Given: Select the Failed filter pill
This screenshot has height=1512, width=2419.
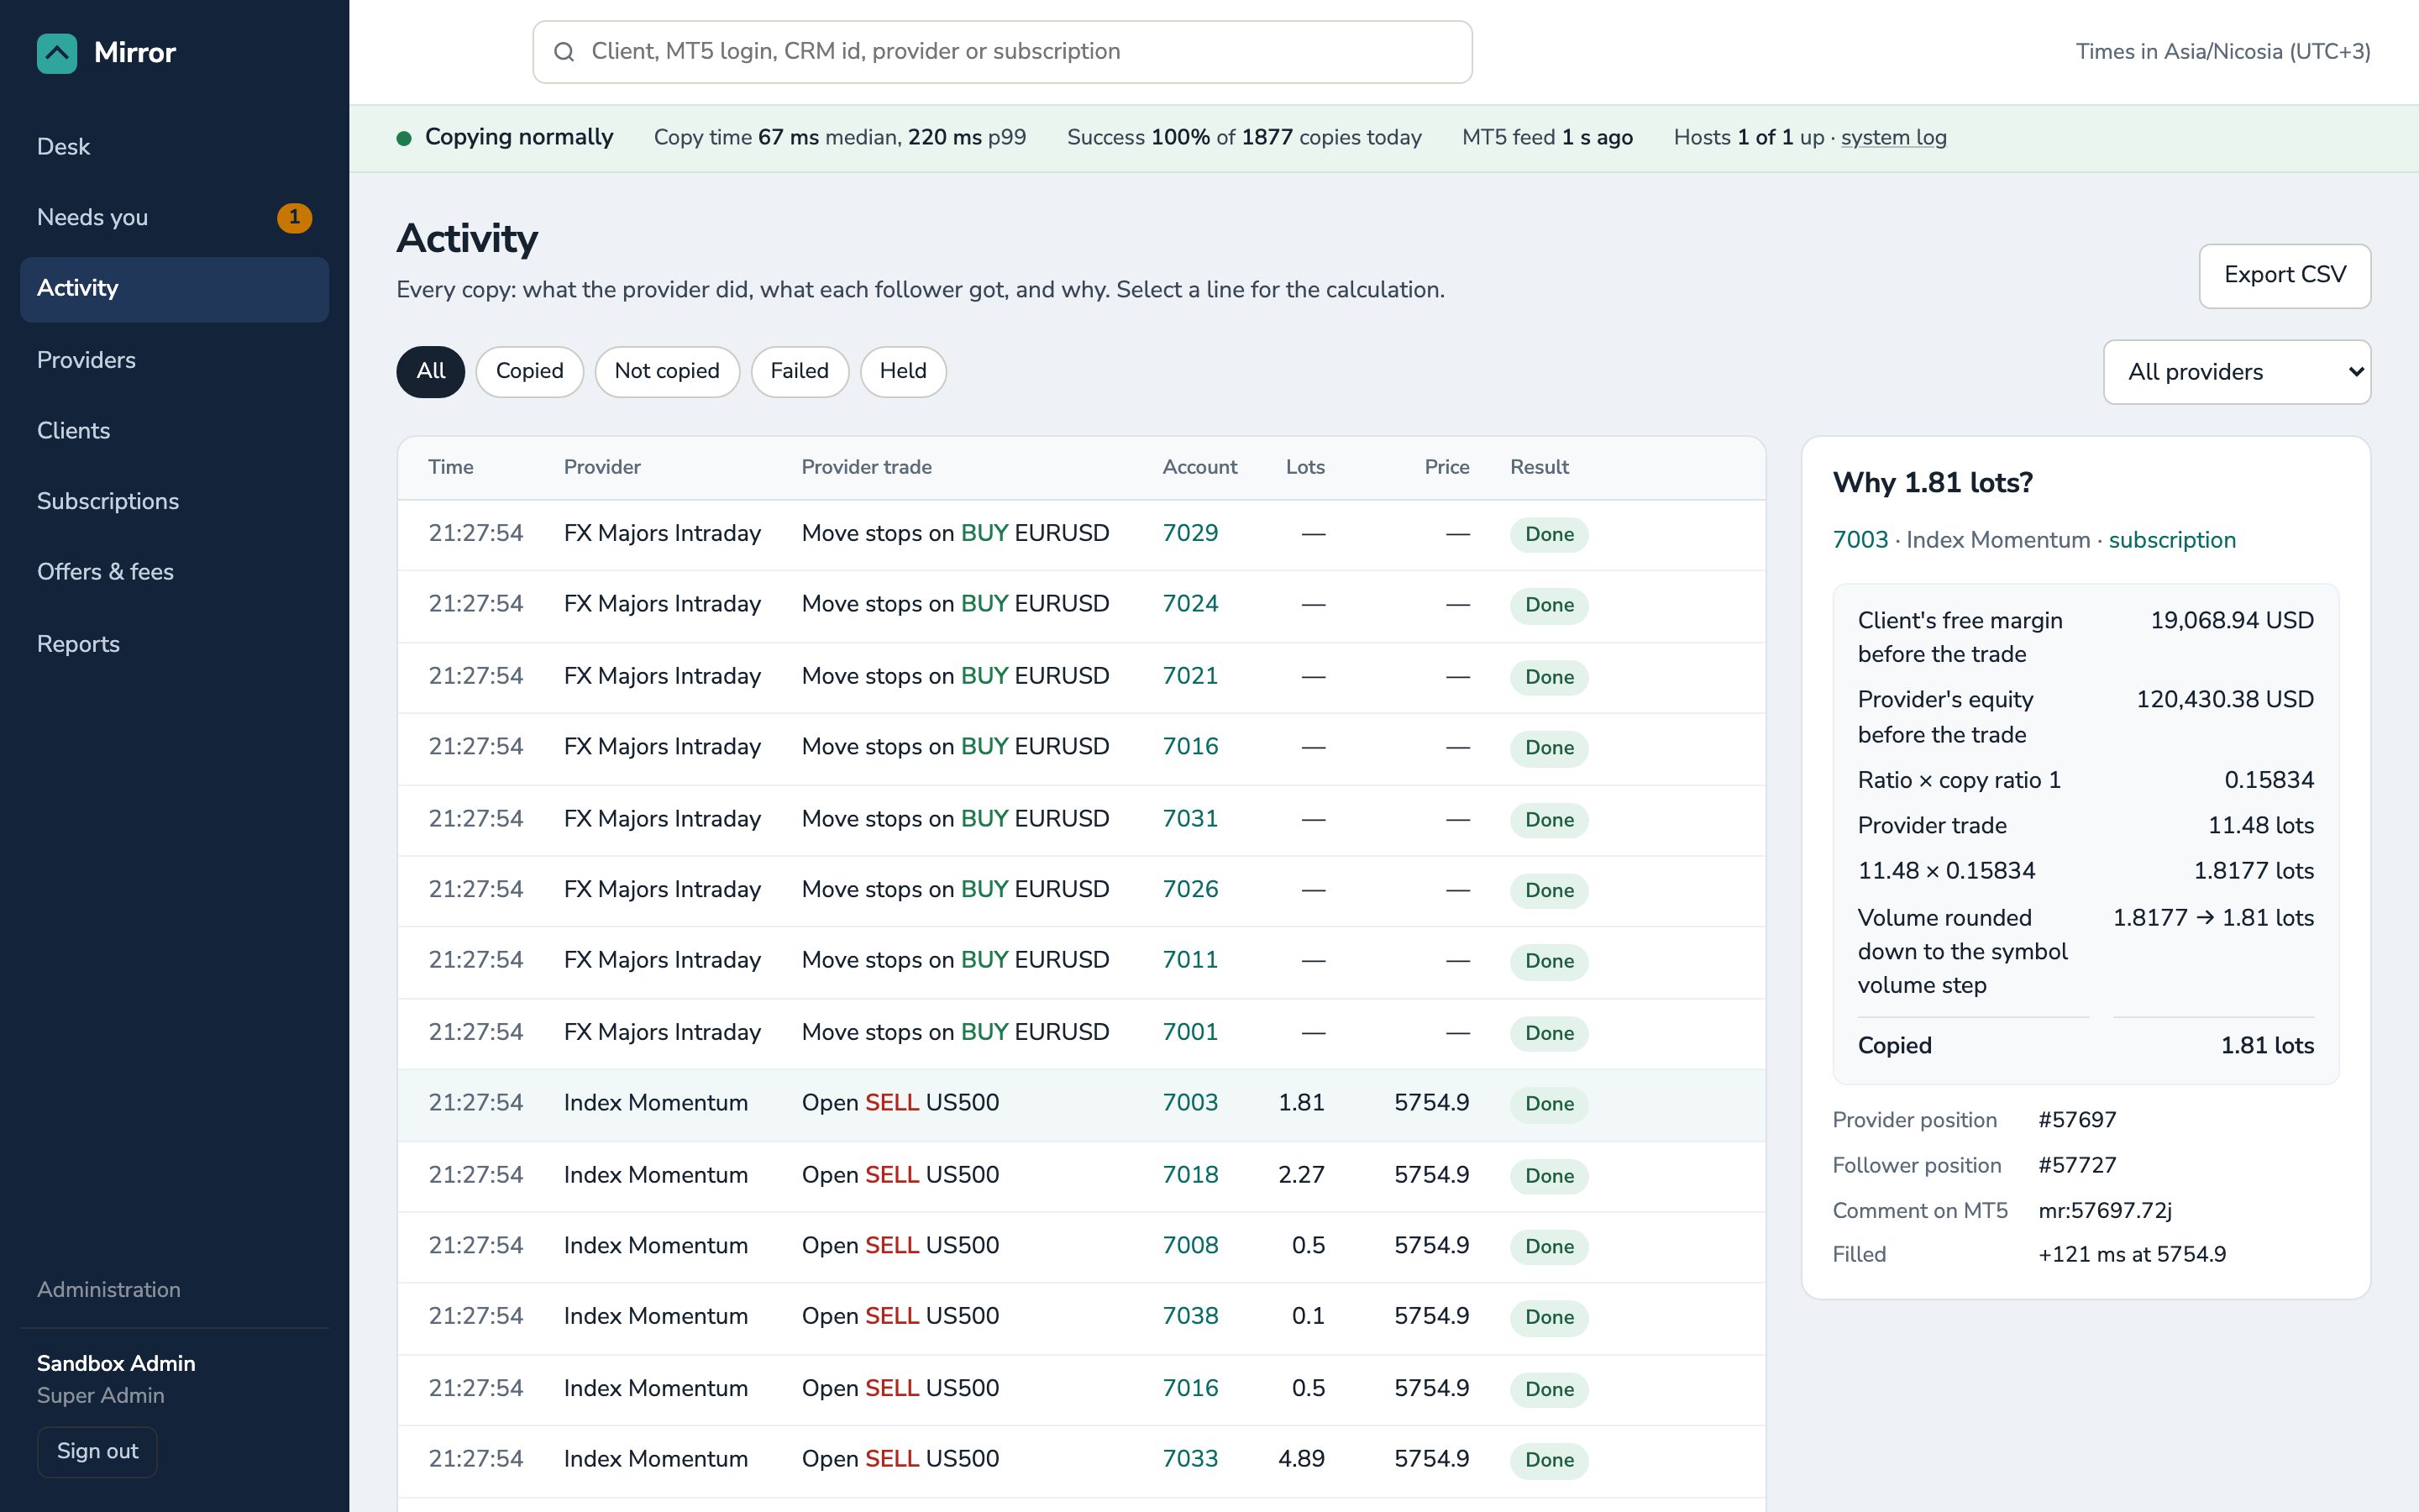Looking at the screenshot, I should (x=800, y=372).
